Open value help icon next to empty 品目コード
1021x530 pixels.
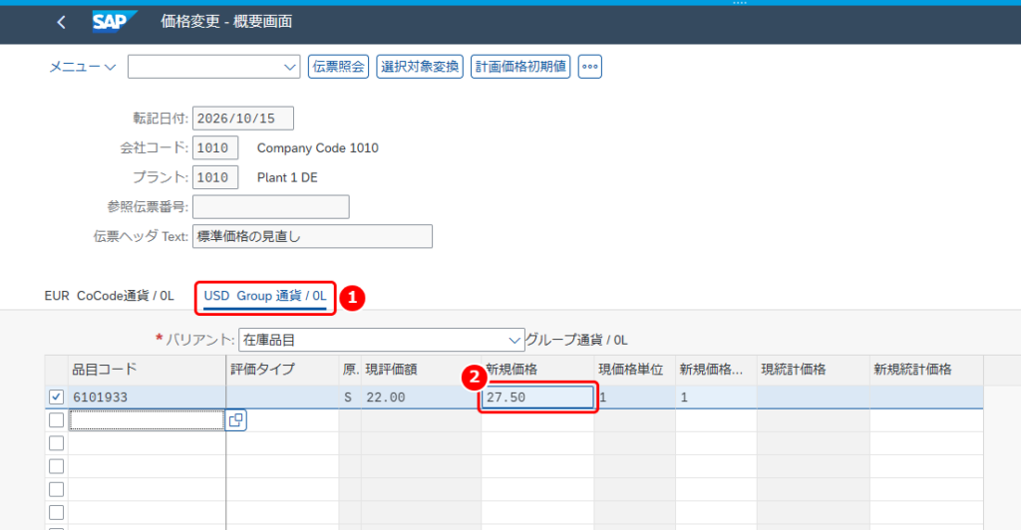coord(235,420)
